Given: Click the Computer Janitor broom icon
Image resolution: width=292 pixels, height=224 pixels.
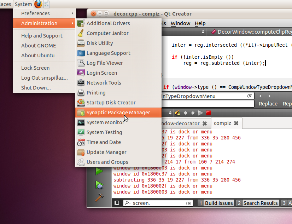Looking at the screenshot, I should tap(81, 33).
